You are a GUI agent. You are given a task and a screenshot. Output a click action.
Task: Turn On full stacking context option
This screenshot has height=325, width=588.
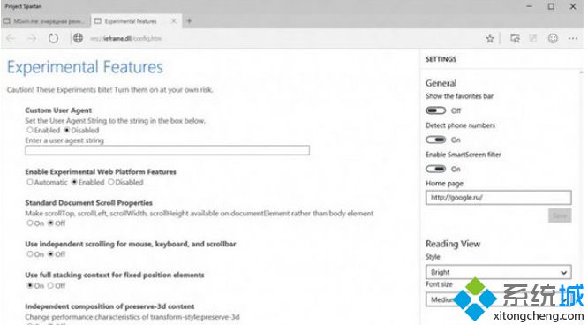[30, 285]
